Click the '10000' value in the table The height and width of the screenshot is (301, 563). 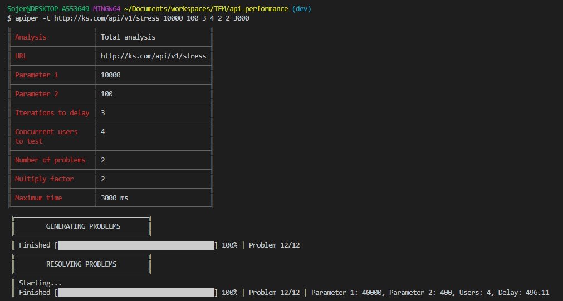tap(111, 75)
